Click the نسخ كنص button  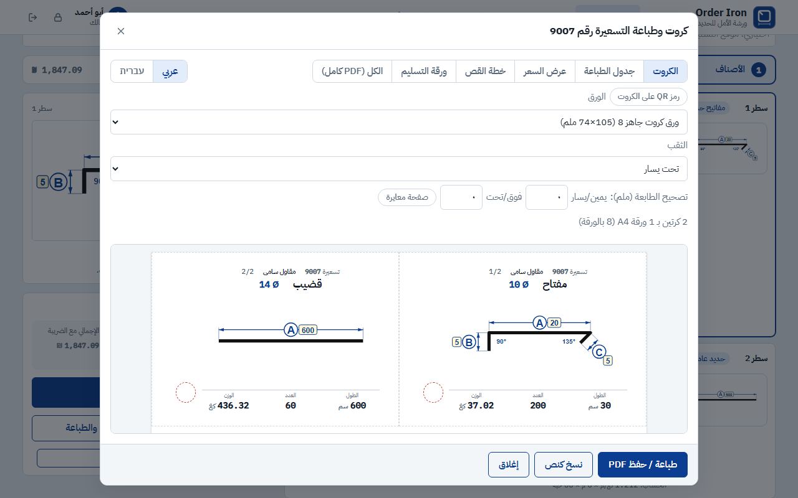coord(564,465)
